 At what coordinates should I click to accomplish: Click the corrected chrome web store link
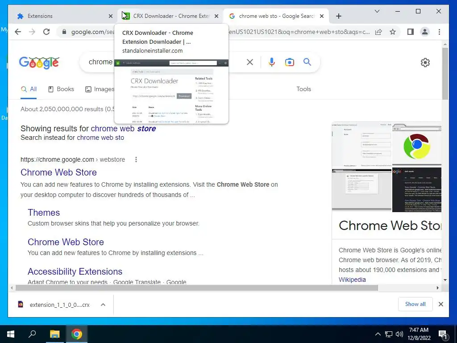123,129
